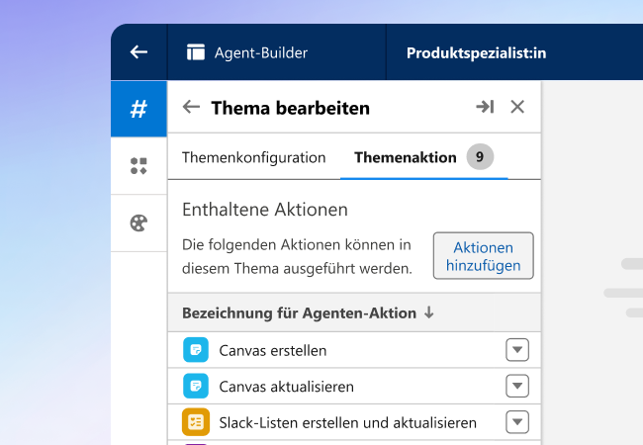
Task: Click the back arrow in the top navy bar
Action: [x=138, y=52]
